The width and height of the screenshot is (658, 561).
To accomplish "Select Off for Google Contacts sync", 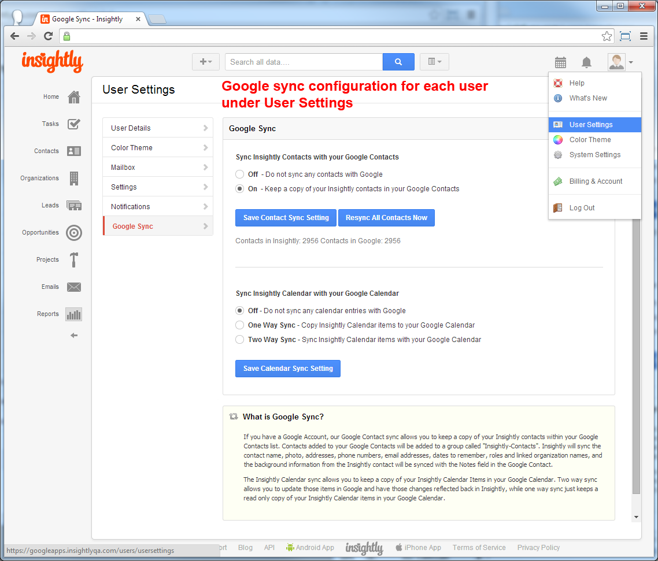I will tap(239, 174).
